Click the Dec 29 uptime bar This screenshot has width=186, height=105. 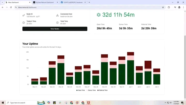[x=104, y=69]
